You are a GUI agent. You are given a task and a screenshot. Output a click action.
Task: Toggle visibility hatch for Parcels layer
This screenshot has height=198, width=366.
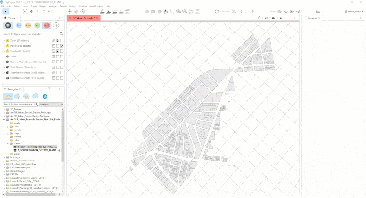click(x=53, y=46)
